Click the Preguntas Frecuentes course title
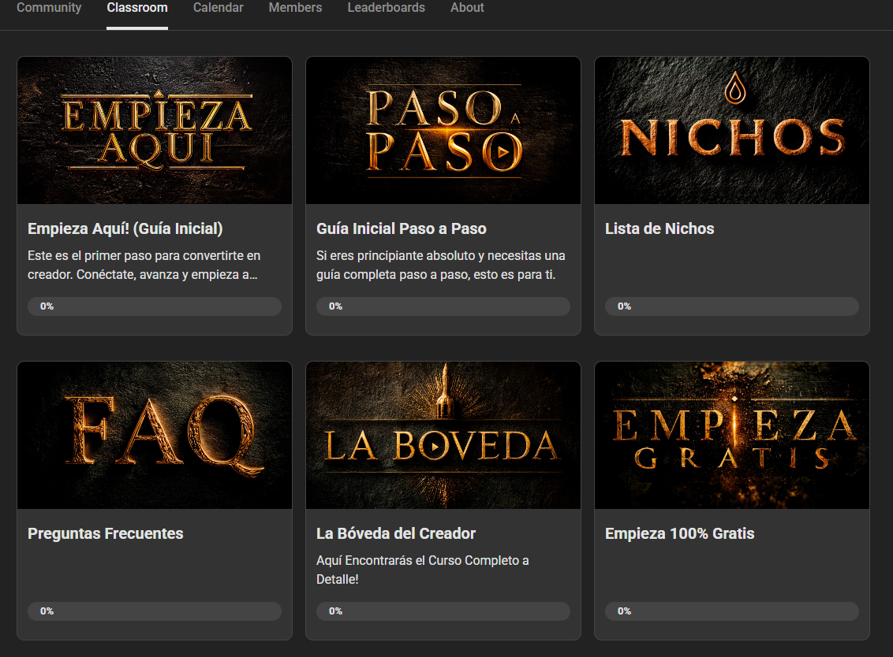This screenshot has width=893, height=657. pyautogui.click(x=106, y=533)
